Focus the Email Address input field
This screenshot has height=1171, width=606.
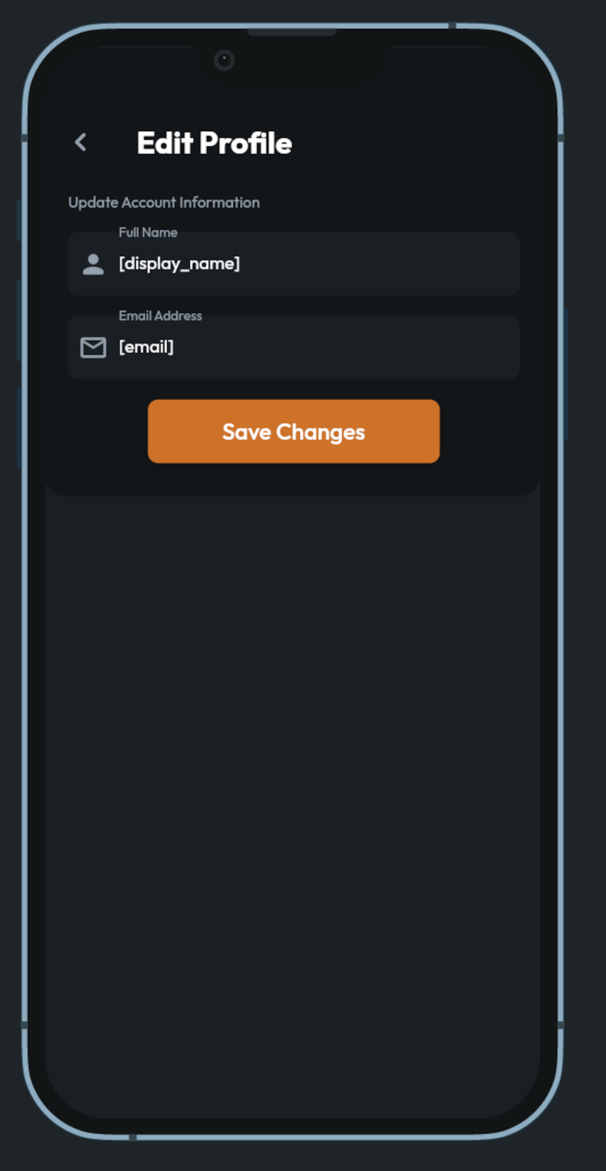coord(293,347)
